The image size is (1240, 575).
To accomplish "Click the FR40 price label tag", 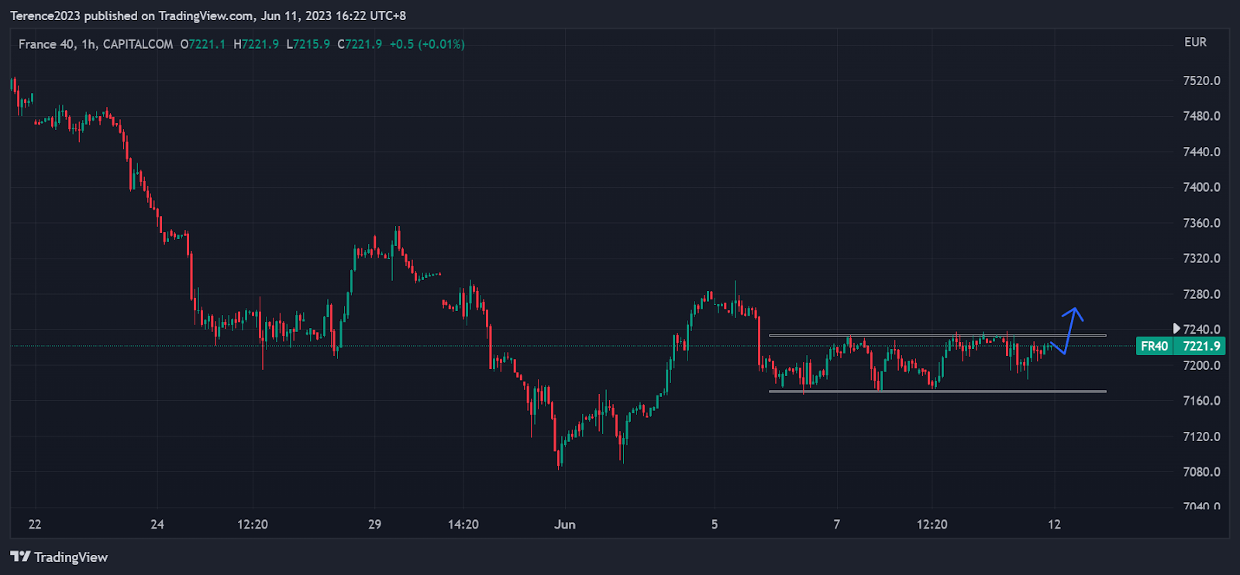I will (1154, 346).
